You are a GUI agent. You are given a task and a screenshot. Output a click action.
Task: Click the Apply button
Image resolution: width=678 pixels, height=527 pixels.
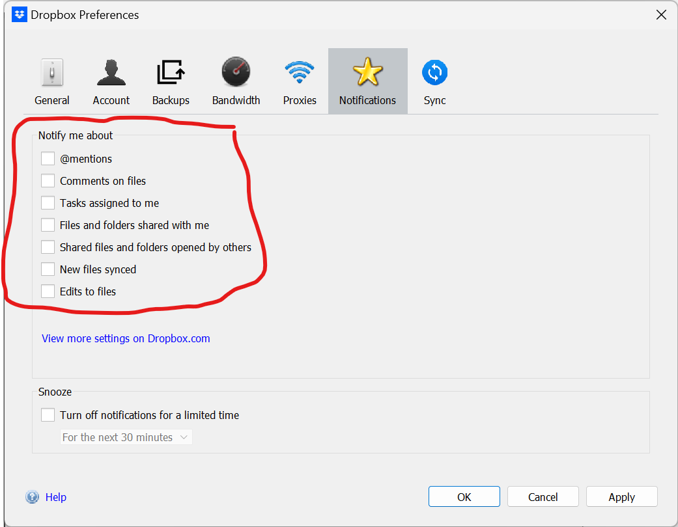(622, 497)
